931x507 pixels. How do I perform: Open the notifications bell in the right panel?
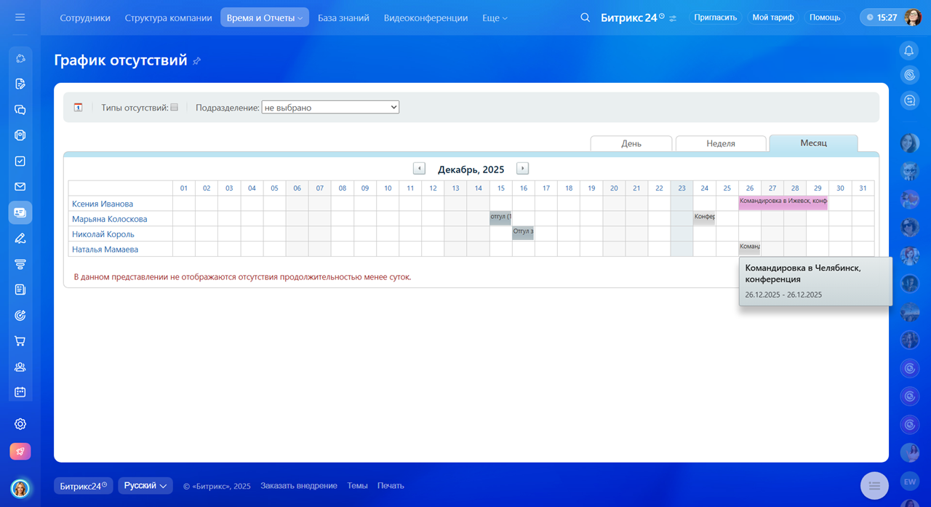click(908, 50)
